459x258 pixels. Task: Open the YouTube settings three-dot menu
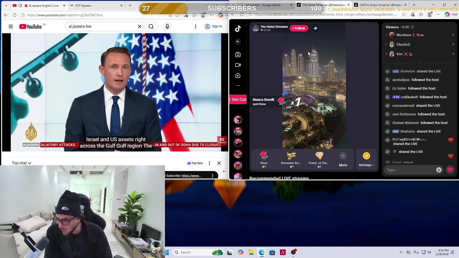tap(195, 27)
